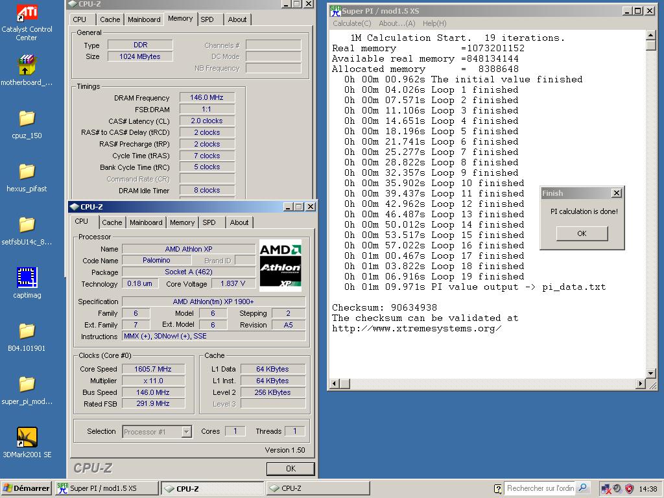
Task: Click the Code Name Palomino field
Action: (156, 260)
